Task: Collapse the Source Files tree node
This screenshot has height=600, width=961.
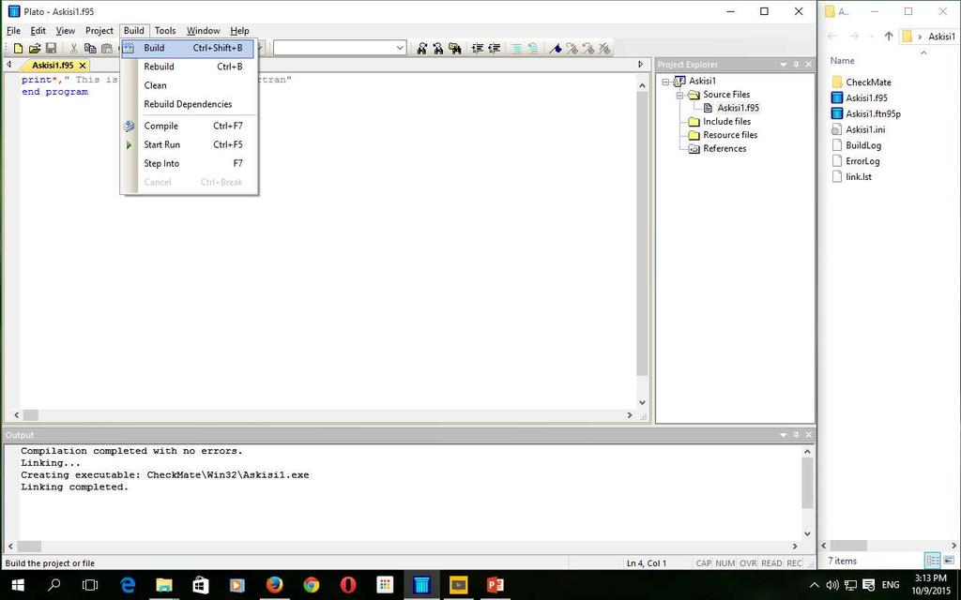Action: coord(679,95)
